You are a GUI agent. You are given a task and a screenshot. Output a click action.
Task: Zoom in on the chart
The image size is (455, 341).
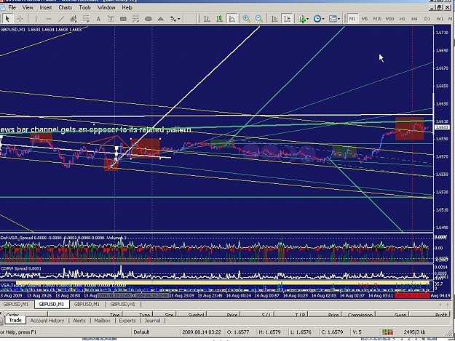click(247, 19)
